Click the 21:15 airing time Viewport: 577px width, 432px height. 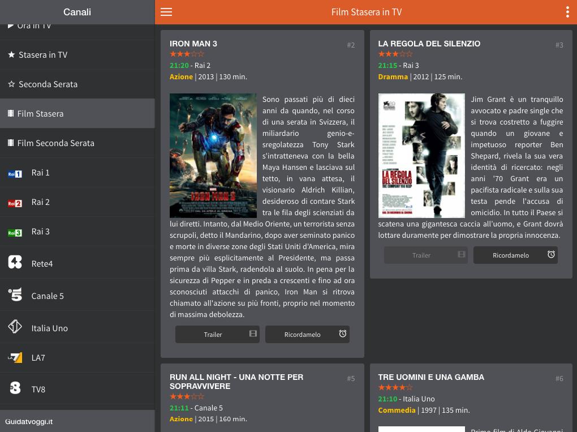pos(387,65)
